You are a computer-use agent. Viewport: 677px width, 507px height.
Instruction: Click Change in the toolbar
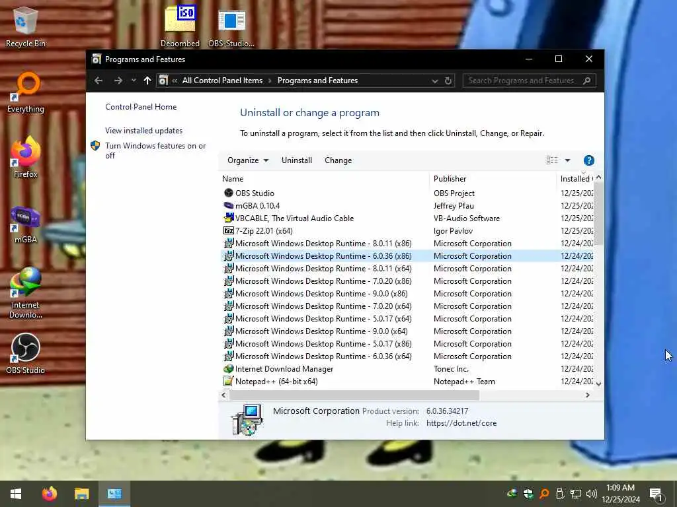tap(338, 160)
